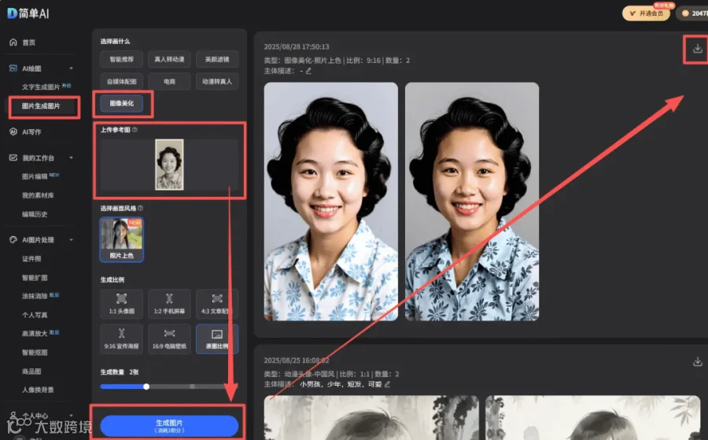
Task: Select the 9:16 宣传海报 ratio option
Action: [121, 338]
